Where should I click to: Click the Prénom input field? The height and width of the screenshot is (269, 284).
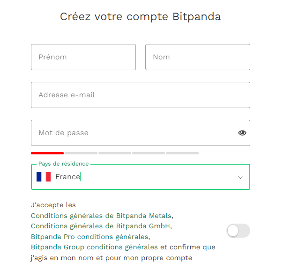tap(83, 57)
